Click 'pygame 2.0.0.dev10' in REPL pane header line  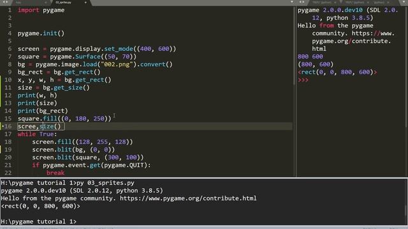coord(330,10)
